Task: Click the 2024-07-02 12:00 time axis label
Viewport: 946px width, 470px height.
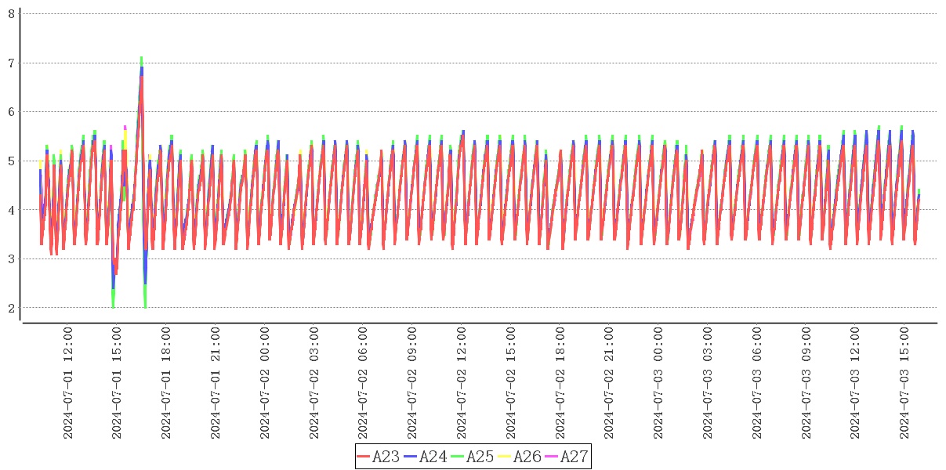Action: [x=462, y=383]
